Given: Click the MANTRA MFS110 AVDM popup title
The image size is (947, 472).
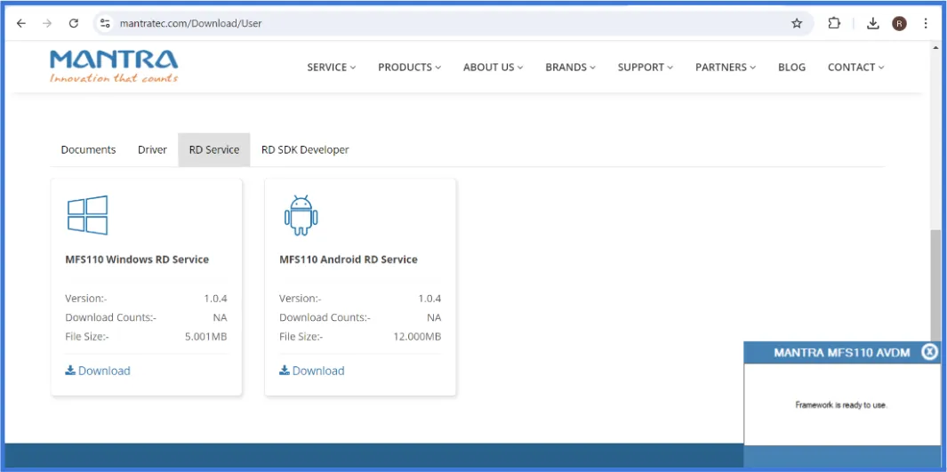Looking at the screenshot, I should (841, 353).
